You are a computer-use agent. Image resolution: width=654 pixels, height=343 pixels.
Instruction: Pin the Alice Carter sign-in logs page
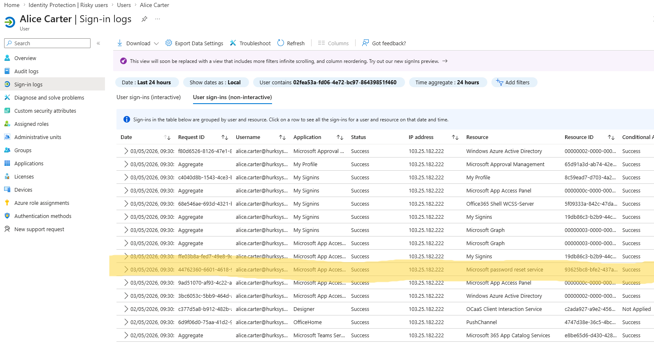[144, 19]
